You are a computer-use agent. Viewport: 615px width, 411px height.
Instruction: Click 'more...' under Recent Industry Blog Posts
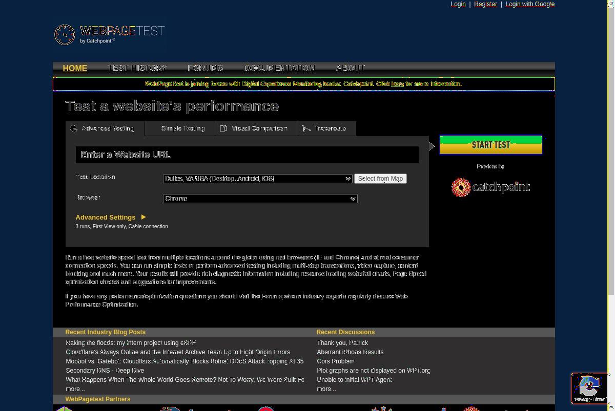pos(75,389)
